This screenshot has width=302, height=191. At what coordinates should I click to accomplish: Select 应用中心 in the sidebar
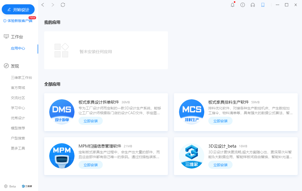pos(18,48)
